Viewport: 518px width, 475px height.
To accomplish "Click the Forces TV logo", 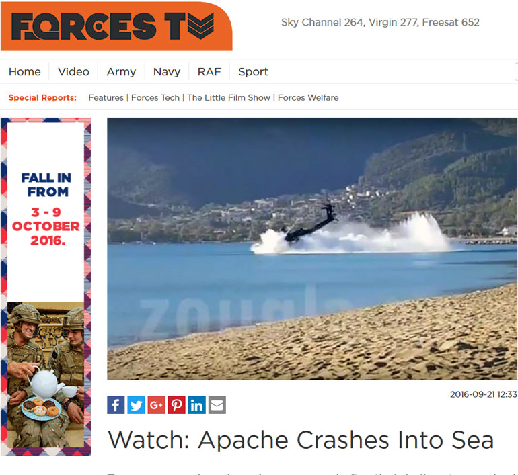I will click(x=116, y=26).
